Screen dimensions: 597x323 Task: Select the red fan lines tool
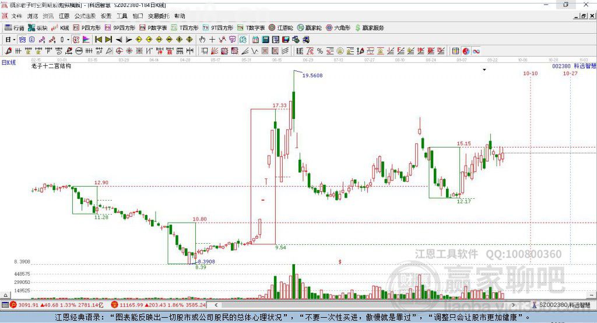[215, 51]
